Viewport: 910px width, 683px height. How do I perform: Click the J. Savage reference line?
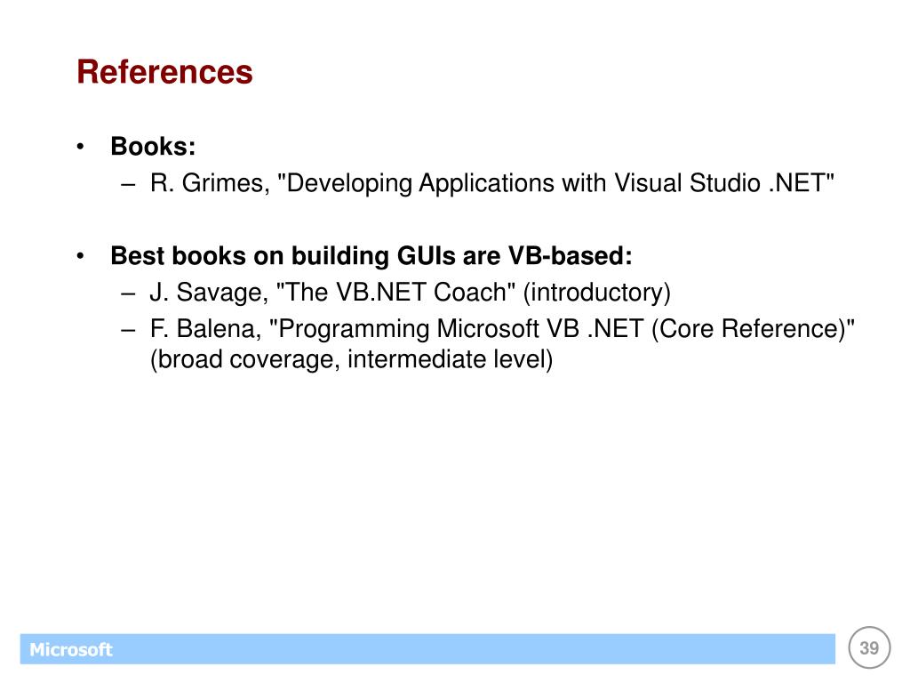point(410,293)
